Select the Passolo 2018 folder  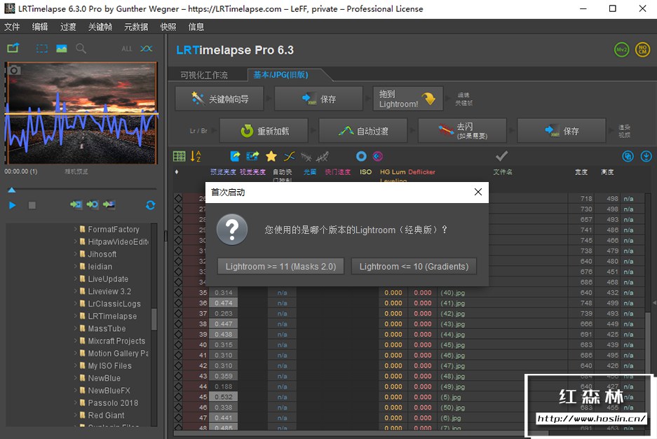(x=113, y=403)
